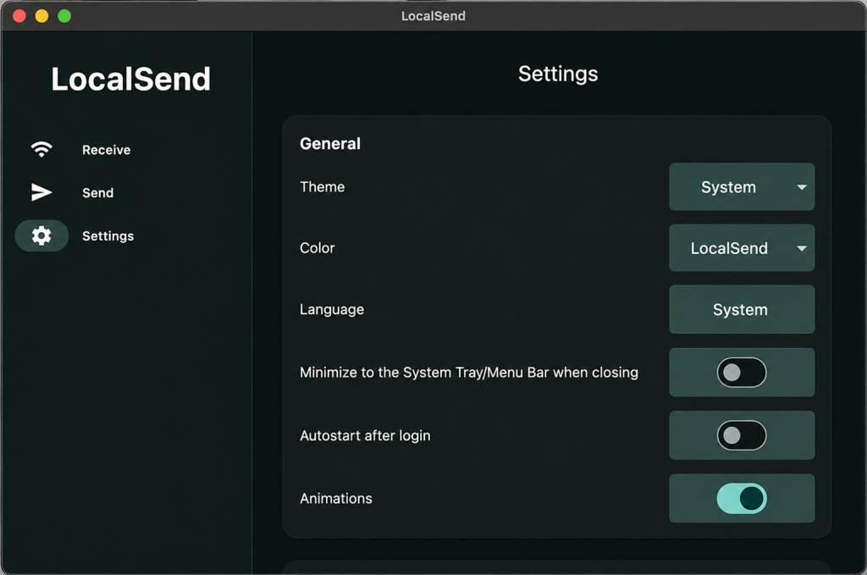Screen dimensions: 867x575
Task: Open the Receive tab label
Action: pyautogui.click(x=106, y=150)
